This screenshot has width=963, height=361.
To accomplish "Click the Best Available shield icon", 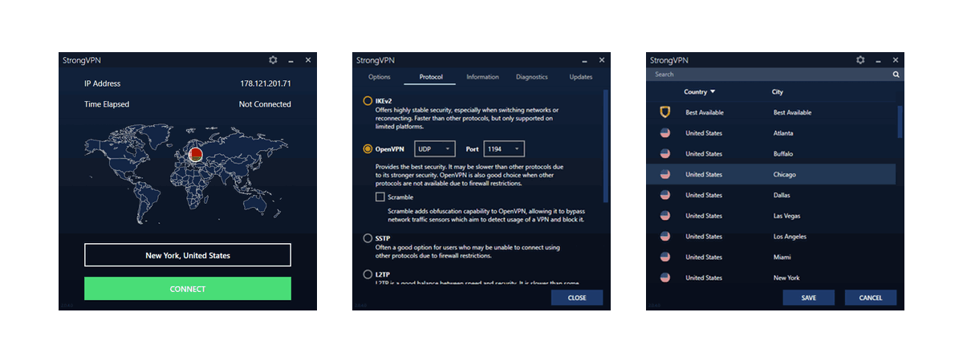I will (664, 112).
